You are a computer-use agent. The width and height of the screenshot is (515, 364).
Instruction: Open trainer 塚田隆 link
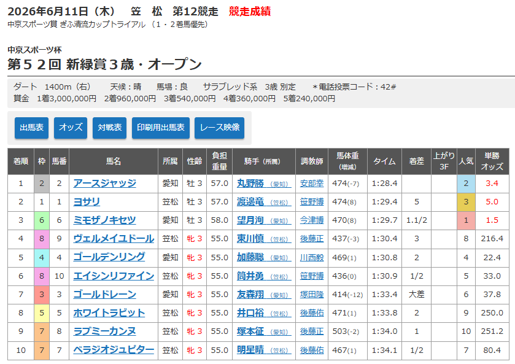(312, 295)
